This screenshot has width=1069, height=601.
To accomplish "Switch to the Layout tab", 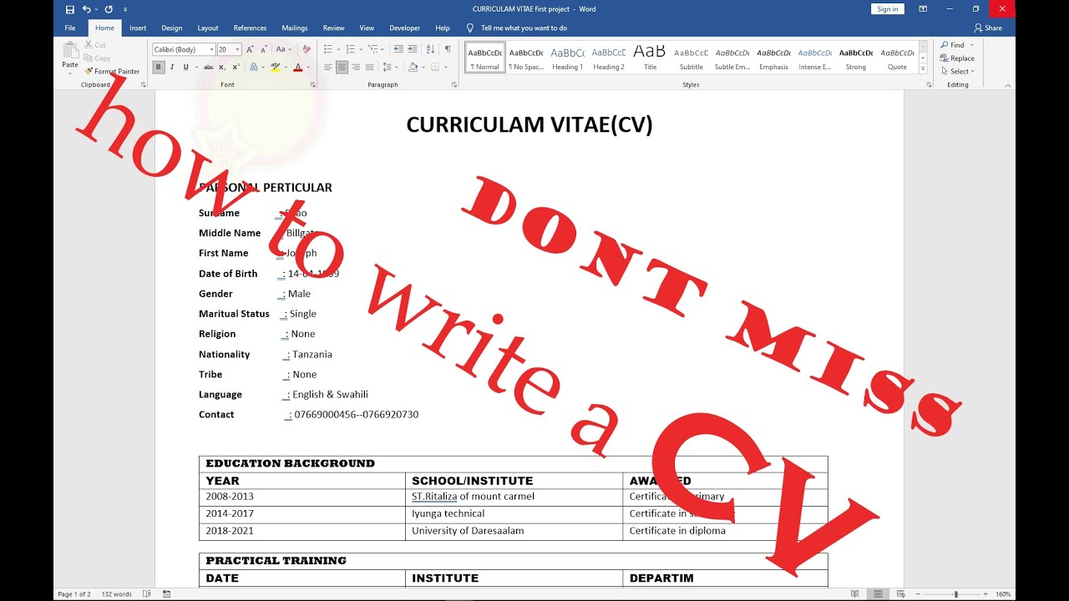I will point(208,28).
